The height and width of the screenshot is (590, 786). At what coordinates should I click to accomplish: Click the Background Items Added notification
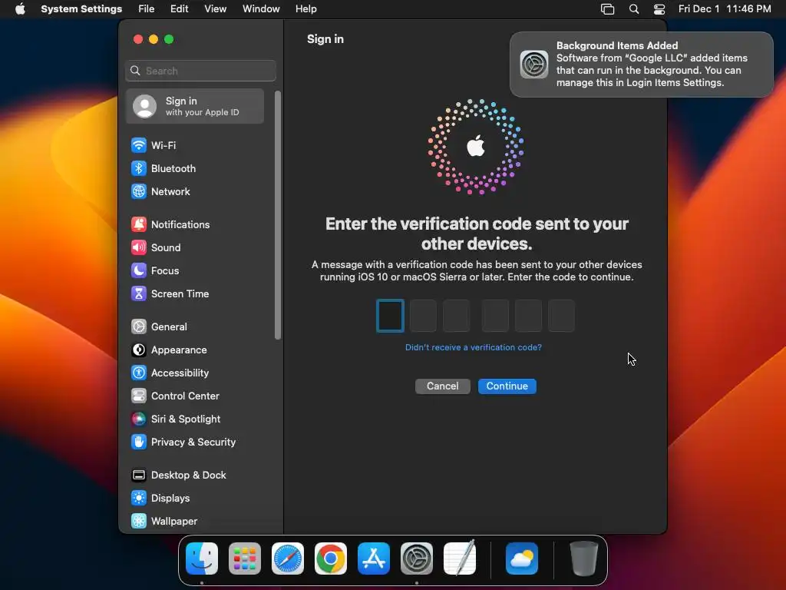point(642,65)
